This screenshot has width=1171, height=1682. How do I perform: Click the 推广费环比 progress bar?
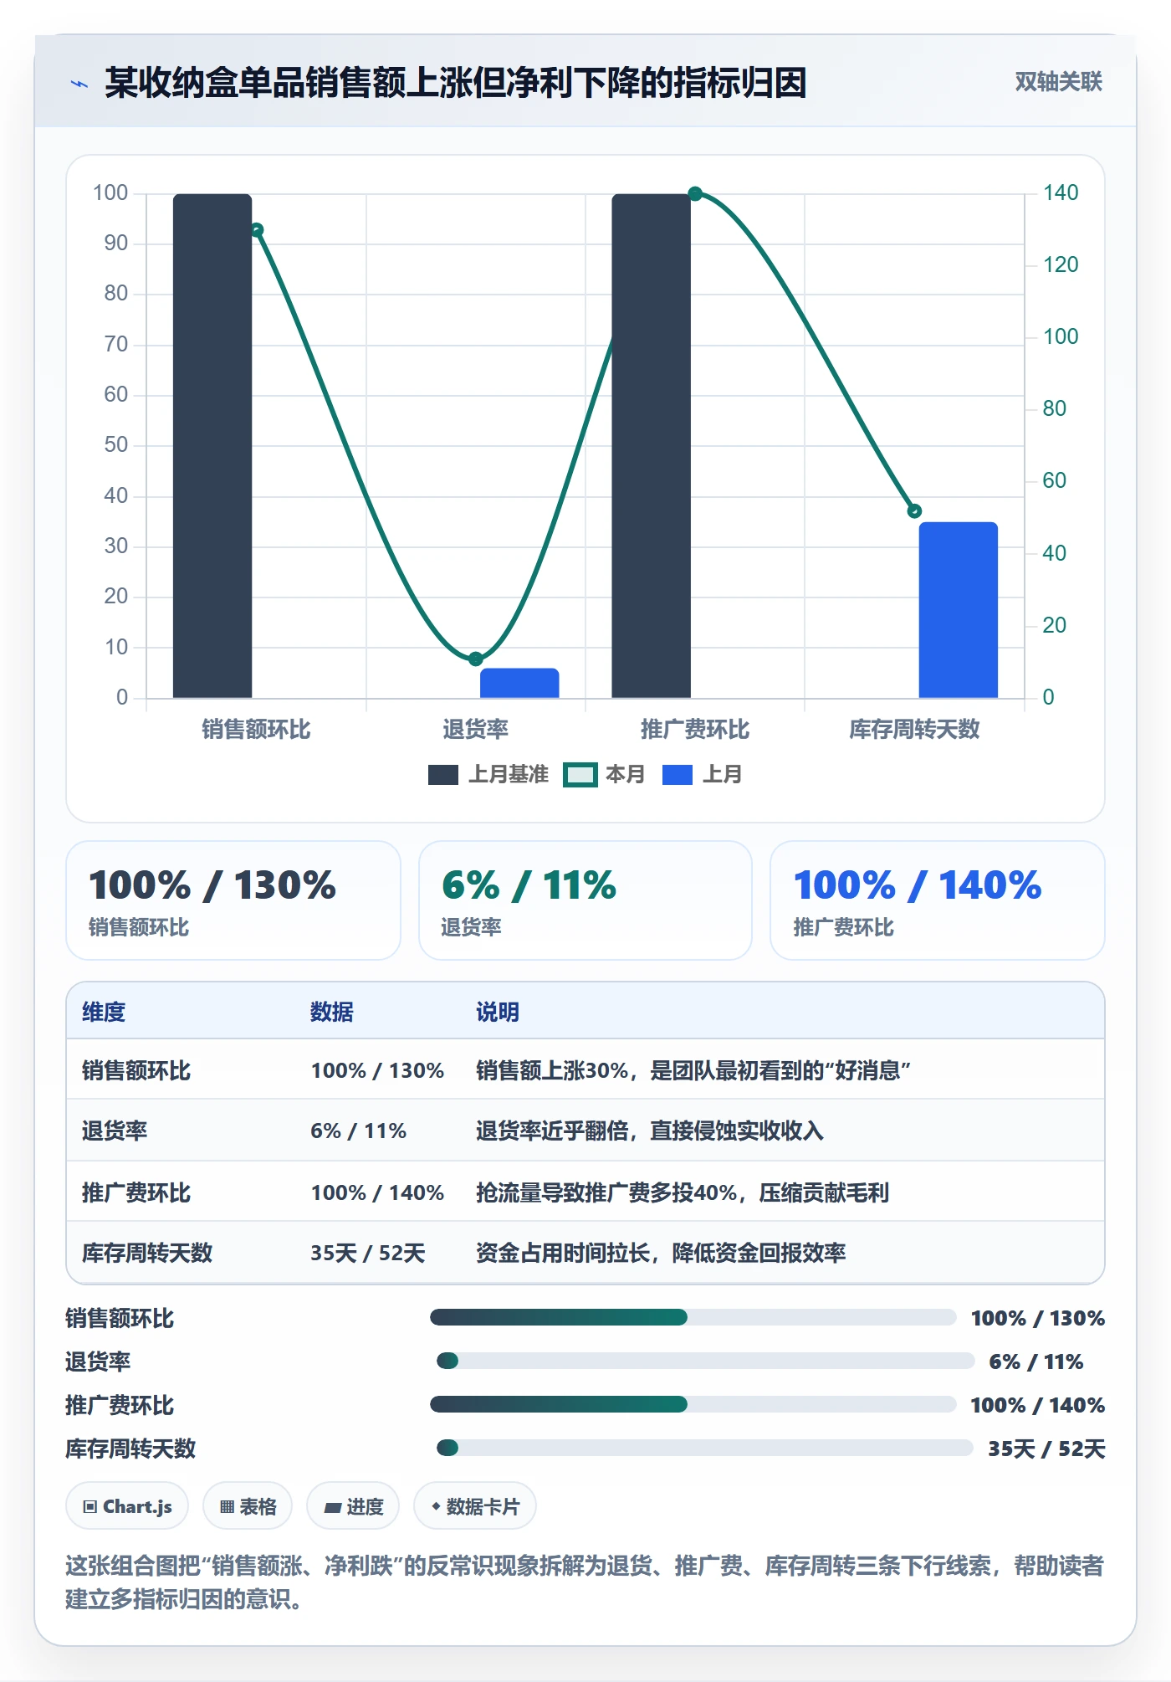(693, 1404)
